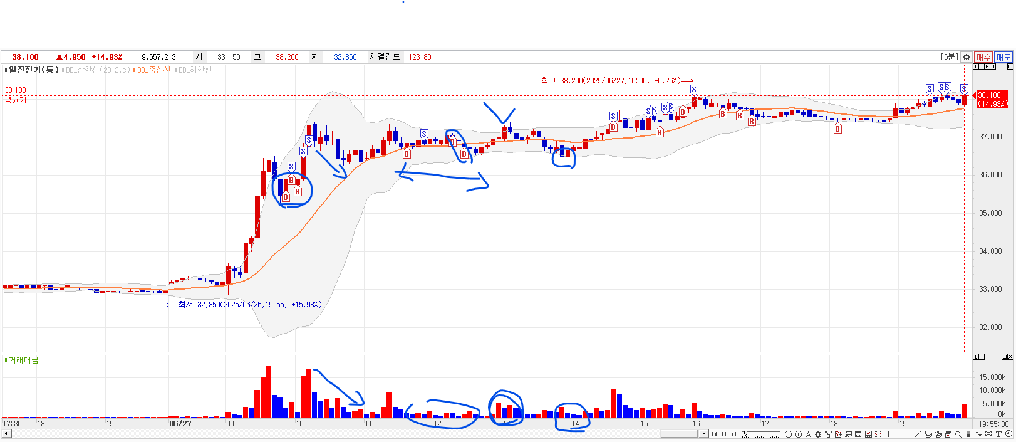Jump to first bar playback button
The image size is (1016, 442).
click(714, 434)
